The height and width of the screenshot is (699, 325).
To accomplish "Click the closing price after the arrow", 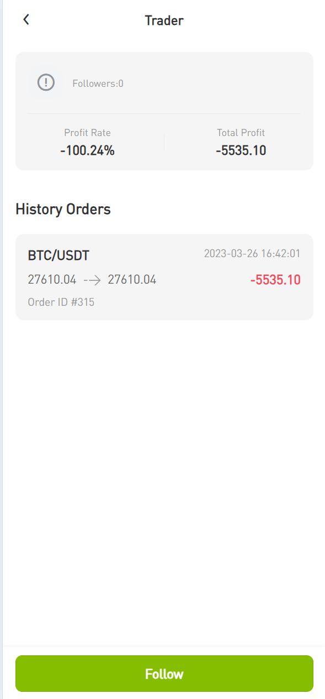I will [x=132, y=280].
